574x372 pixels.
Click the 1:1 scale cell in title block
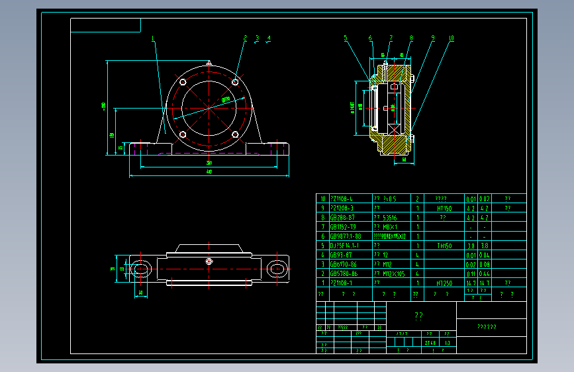pos(448,343)
